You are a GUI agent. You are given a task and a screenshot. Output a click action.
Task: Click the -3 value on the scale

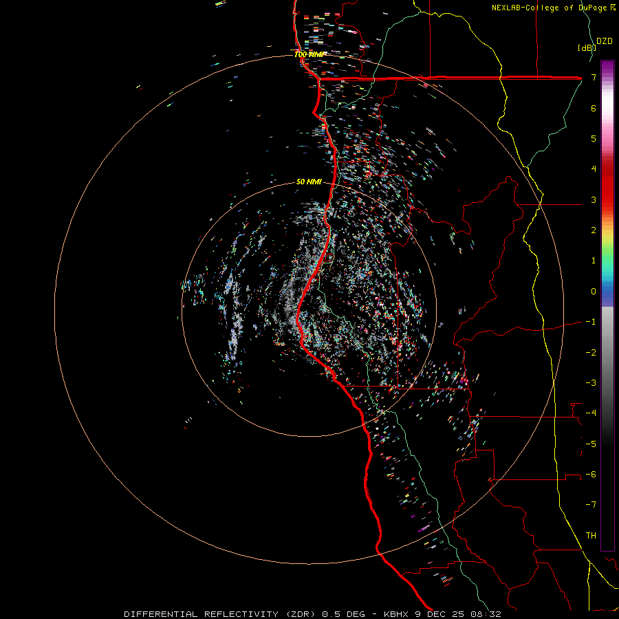[591, 382]
